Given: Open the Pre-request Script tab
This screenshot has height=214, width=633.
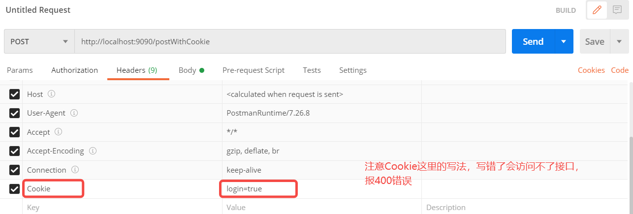Looking at the screenshot, I should [x=253, y=70].
